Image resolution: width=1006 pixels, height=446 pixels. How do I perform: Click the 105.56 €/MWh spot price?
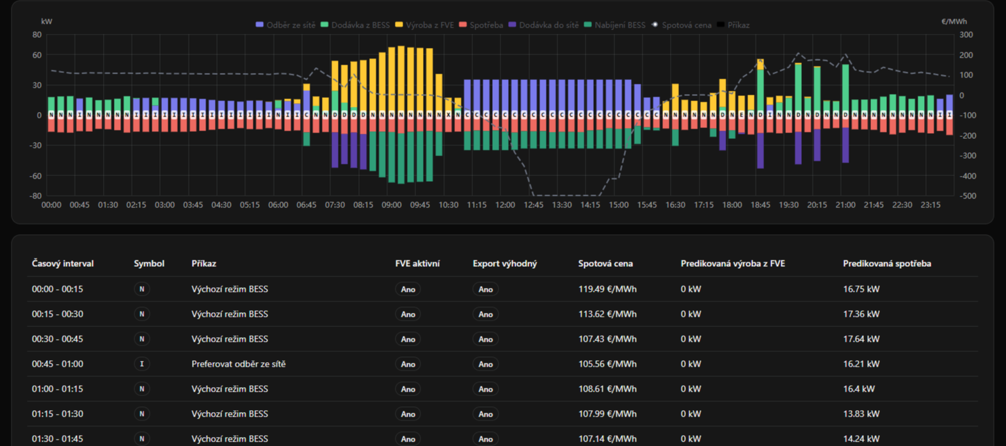point(607,364)
